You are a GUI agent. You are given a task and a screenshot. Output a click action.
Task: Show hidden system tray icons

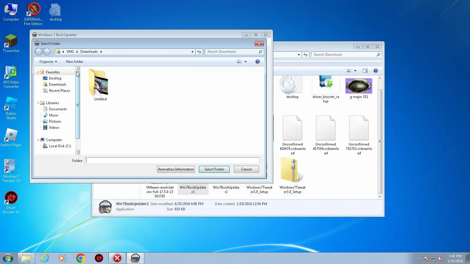(419, 258)
